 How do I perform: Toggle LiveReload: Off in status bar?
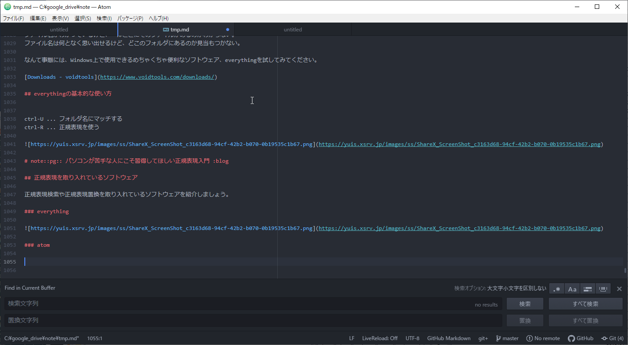380,338
